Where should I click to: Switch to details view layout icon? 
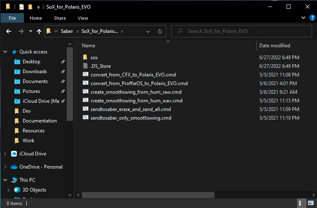[301, 203]
